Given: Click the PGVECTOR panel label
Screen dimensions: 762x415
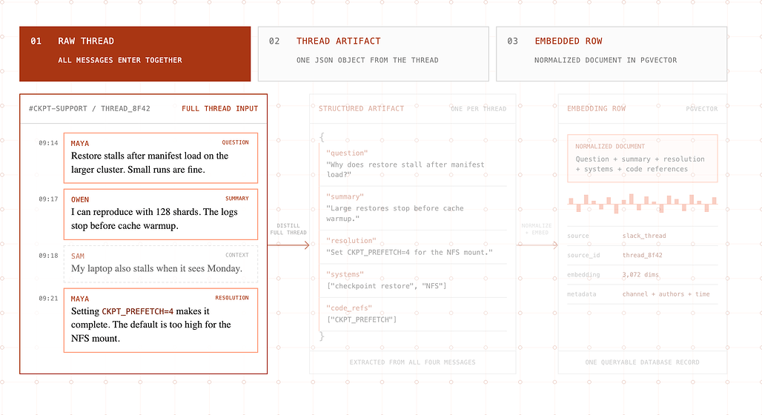Looking at the screenshot, I should pyautogui.click(x=702, y=109).
